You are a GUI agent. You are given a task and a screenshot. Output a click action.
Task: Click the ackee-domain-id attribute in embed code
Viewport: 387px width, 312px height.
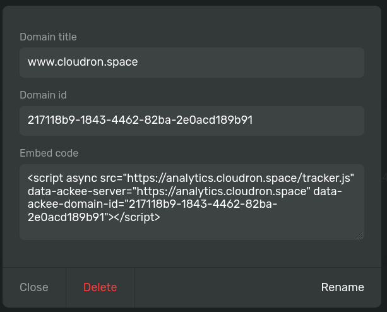pos(76,203)
